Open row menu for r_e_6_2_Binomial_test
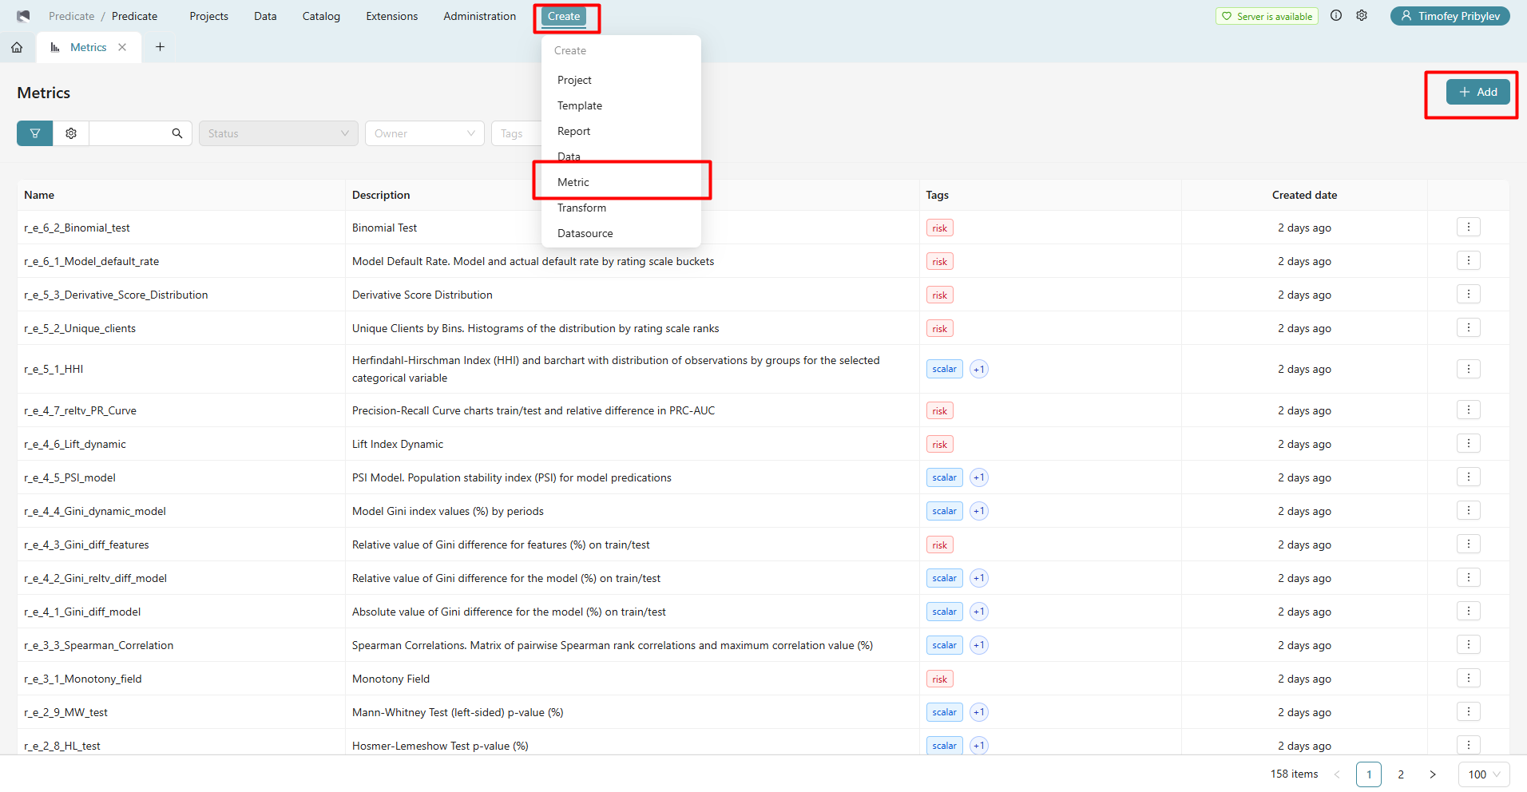 1468,228
